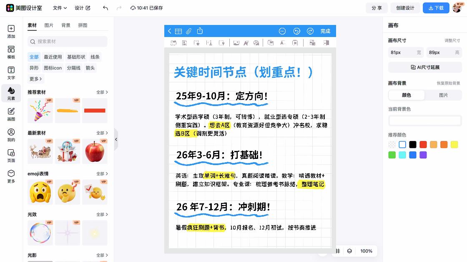Viewport: 467px width, 262px height.
Task: Open the 画图 drawing tool
Action: point(11,114)
